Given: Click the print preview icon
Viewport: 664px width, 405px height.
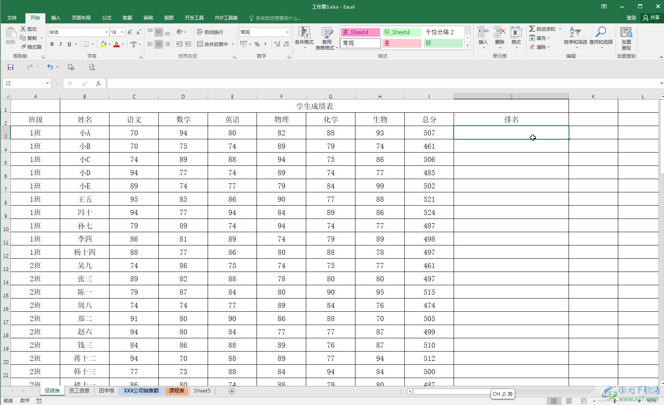Looking at the screenshot, I should click(92, 67).
